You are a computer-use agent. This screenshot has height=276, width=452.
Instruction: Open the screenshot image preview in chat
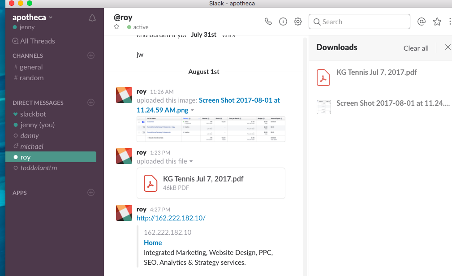click(211, 129)
